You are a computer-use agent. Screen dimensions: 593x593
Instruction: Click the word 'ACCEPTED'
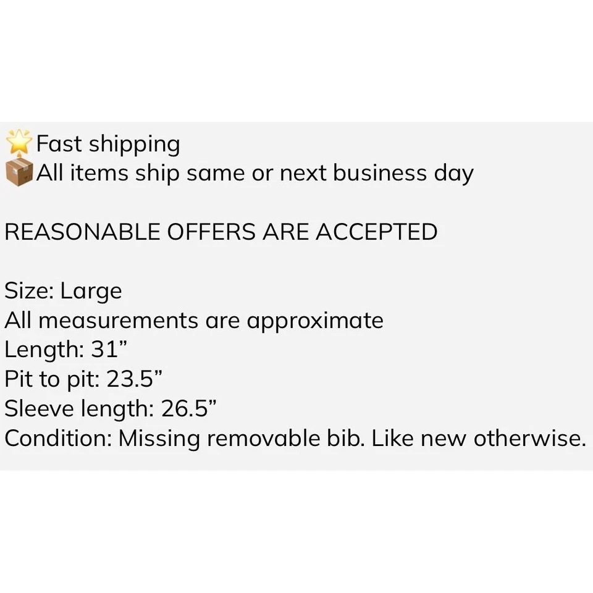pos(377,232)
